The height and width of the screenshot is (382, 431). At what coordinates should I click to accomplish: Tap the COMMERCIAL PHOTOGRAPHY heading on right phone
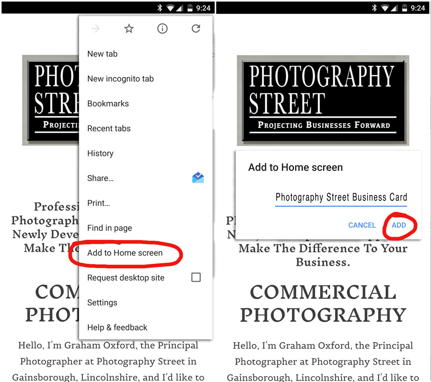tap(323, 303)
